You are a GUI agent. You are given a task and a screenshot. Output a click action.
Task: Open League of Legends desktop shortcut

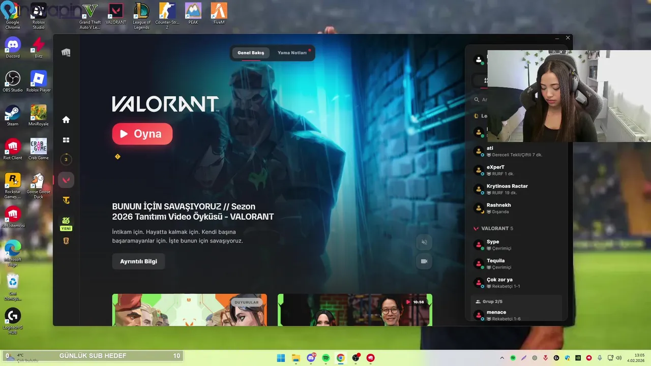coord(142,17)
